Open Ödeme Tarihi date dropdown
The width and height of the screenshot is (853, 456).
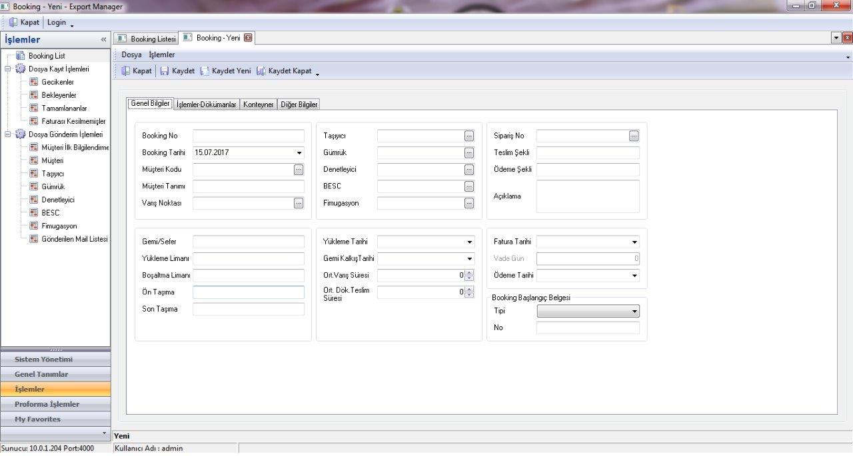pyautogui.click(x=634, y=276)
